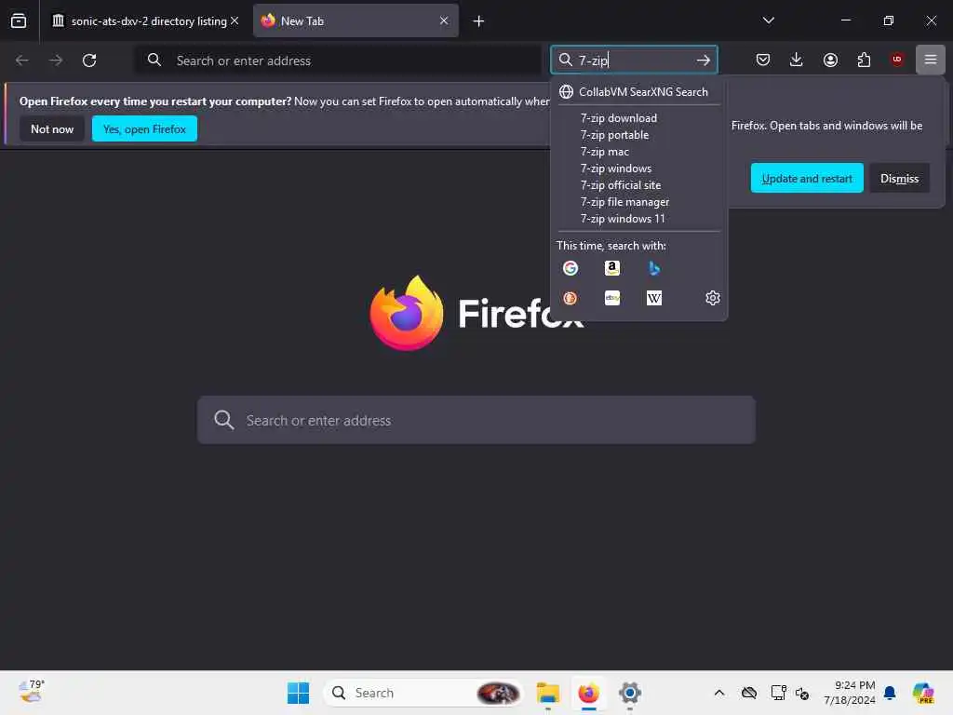The width and height of the screenshot is (953, 715).
Task: Open search settings gear icon
Action: [x=712, y=298]
